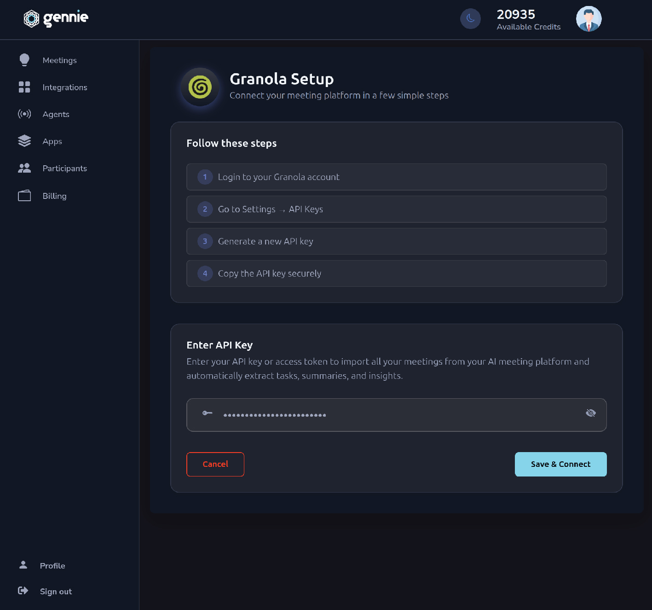
Task: Click the step number 4 badge
Action: coord(205,273)
